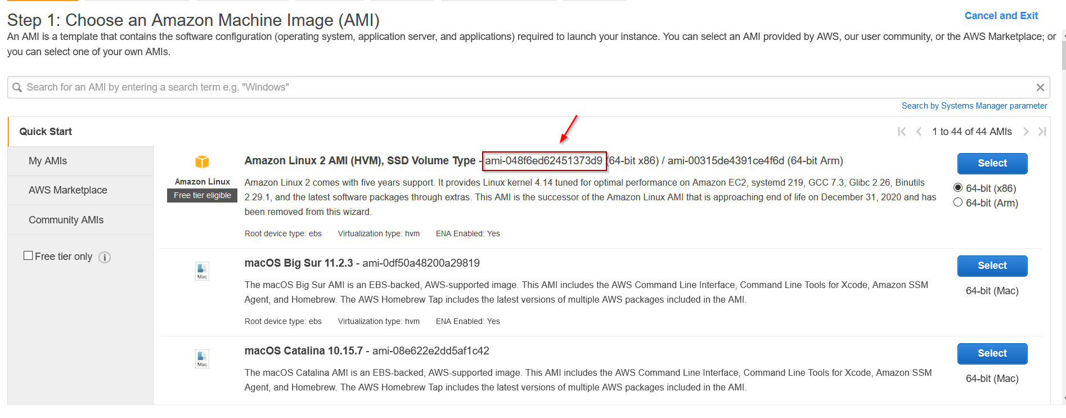Enable the Free tier only checkbox
This screenshot has height=418, width=1066.
(x=28, y=255)
